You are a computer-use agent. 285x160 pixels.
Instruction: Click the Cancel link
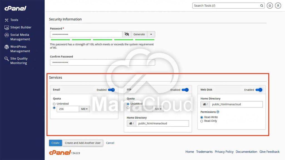pos(110,143)
